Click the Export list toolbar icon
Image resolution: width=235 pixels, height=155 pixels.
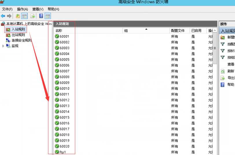point(32,16)
